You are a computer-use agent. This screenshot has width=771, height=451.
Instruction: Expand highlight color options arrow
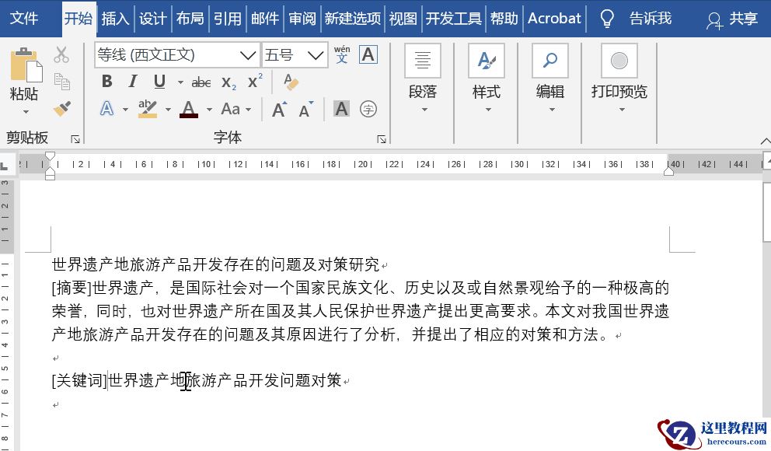[x=168, y=109]
